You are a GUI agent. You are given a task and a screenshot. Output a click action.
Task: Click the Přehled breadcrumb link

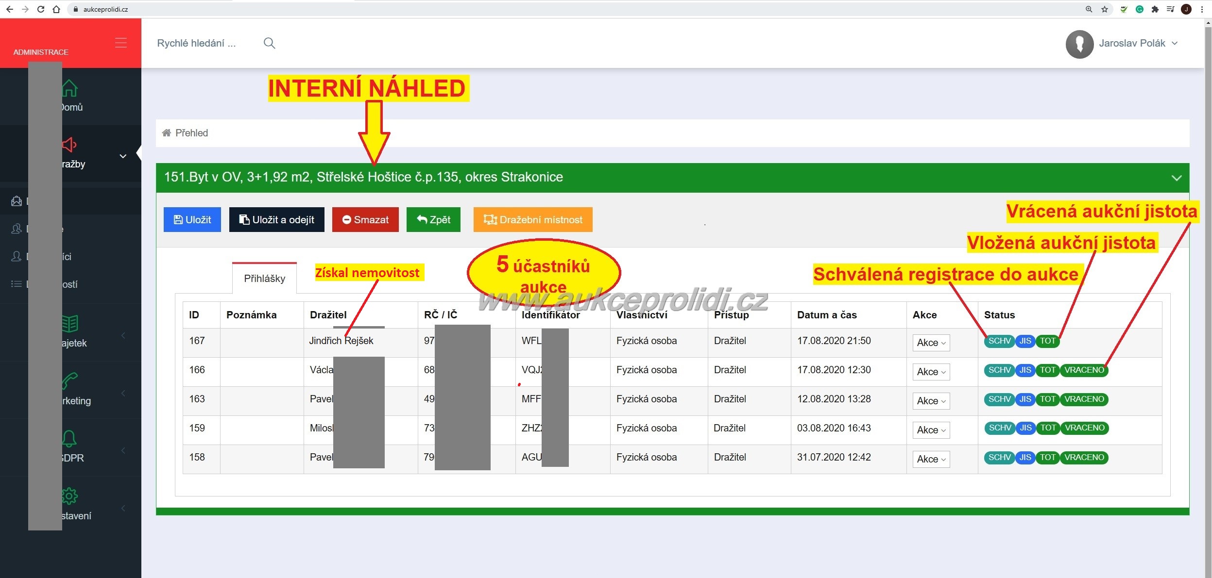click(x=191, y=133)
